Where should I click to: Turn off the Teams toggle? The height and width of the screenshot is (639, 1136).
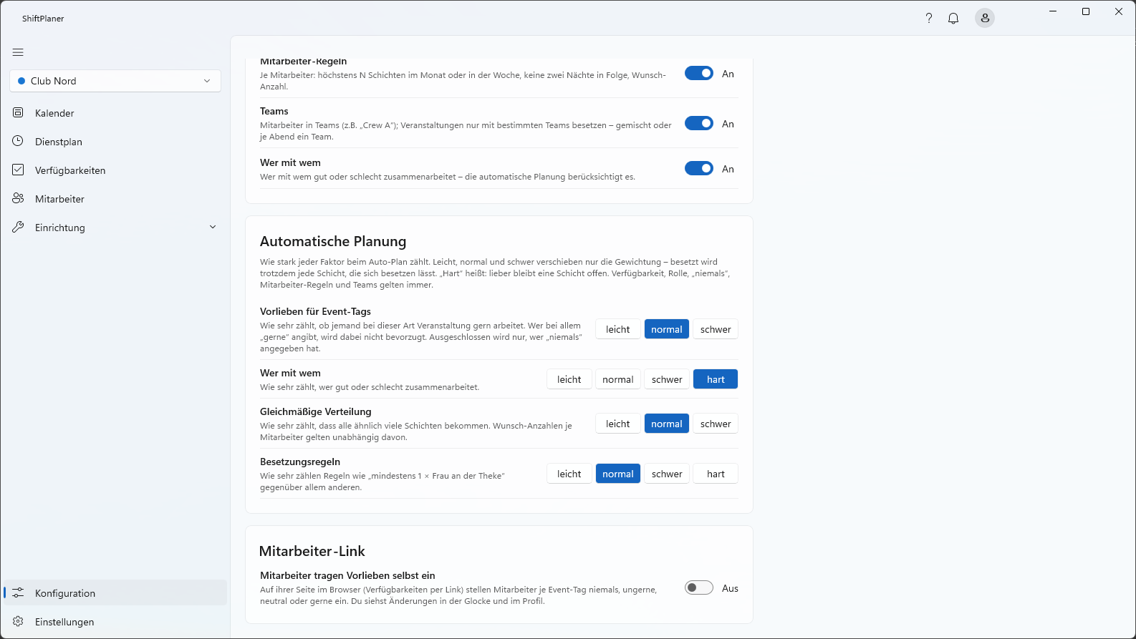[x=699, y=123]
